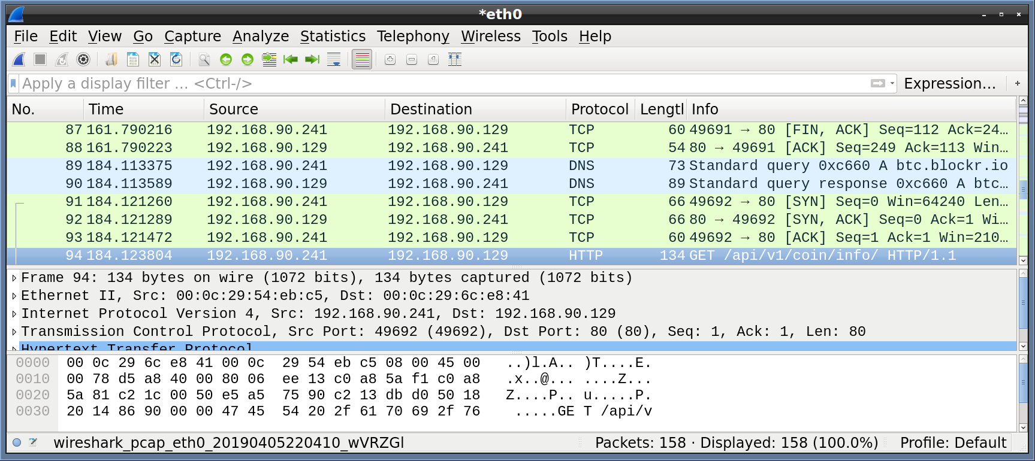Expand Internet Protocol Version 4 details

[x=14, y=314]
